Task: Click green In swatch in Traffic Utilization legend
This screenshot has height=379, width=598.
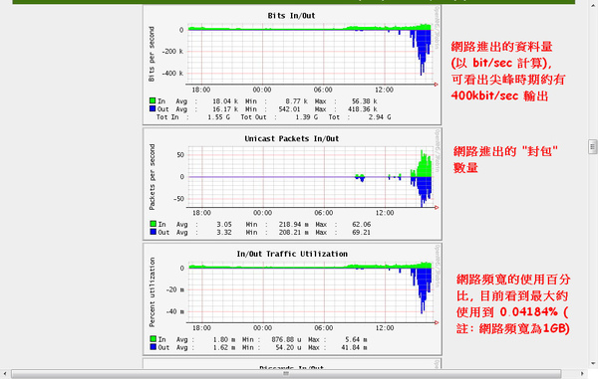Action: pyautogui.click(x=152, y=338)
